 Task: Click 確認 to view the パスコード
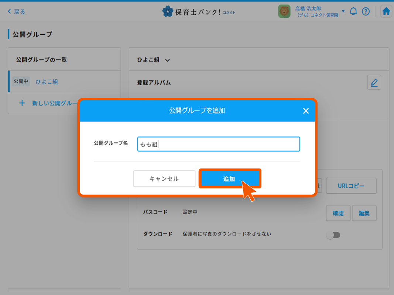(338, 213)
